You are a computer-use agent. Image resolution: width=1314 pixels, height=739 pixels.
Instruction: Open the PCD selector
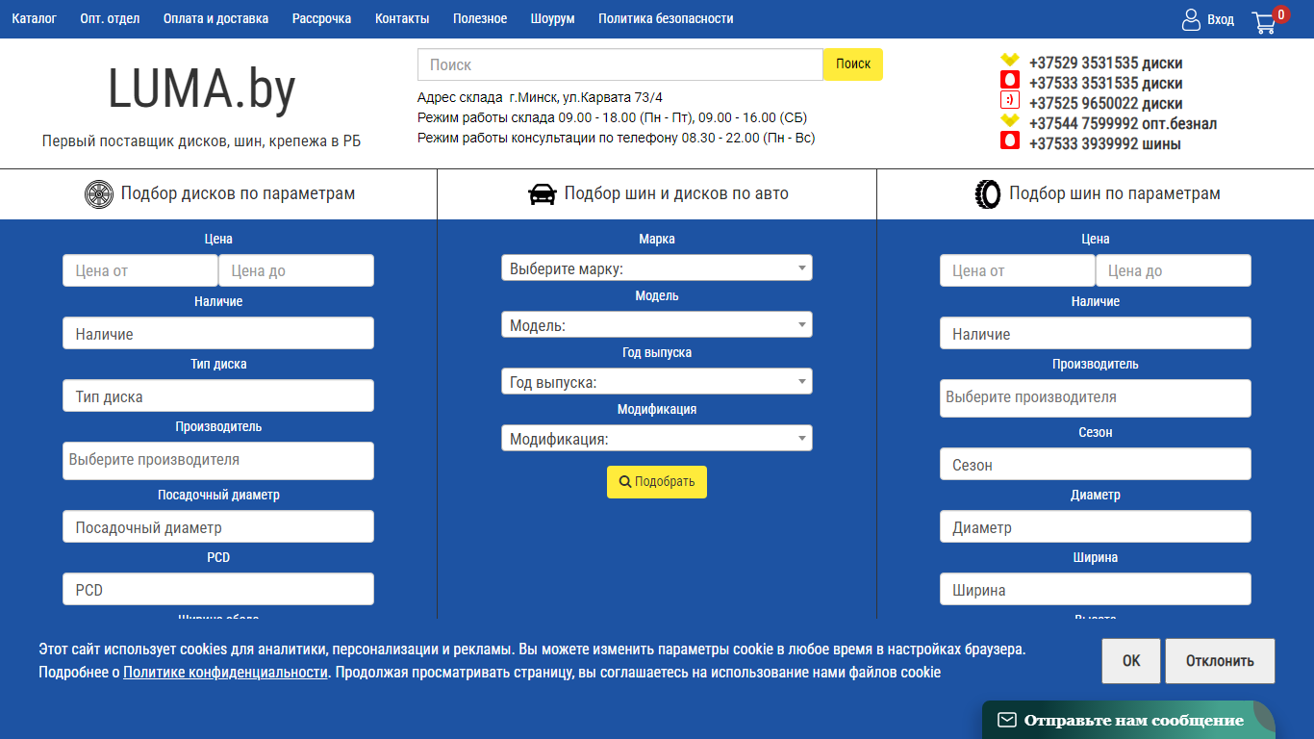point(218,590)
